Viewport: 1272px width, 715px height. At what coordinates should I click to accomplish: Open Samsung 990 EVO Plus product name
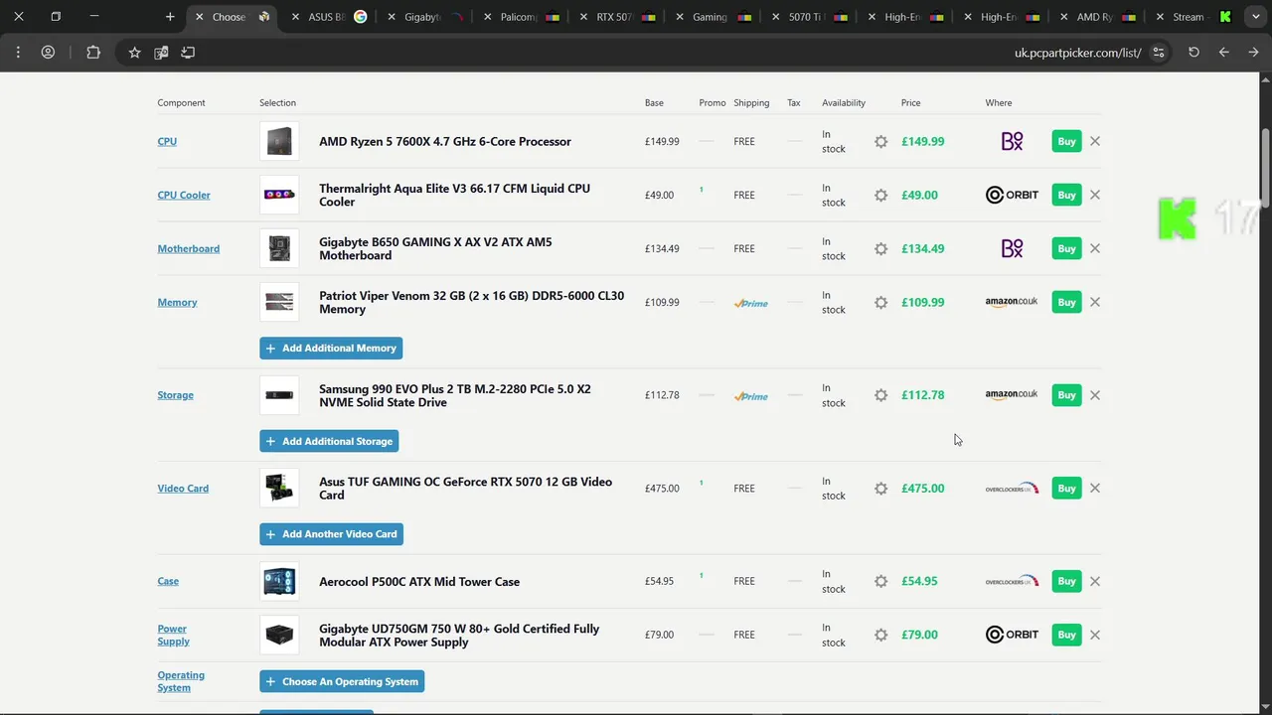point(455,395)
